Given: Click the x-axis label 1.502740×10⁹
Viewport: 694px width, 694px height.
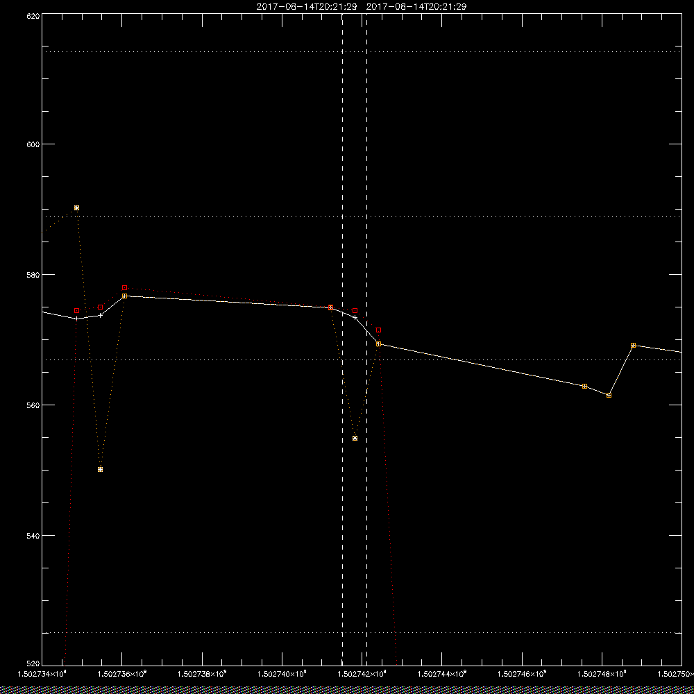Looking at the screenshot, I should tap(282, 674).
